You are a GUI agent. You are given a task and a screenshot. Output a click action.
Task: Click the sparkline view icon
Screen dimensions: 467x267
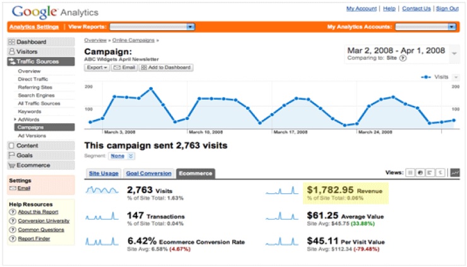[x=455, y=172]
